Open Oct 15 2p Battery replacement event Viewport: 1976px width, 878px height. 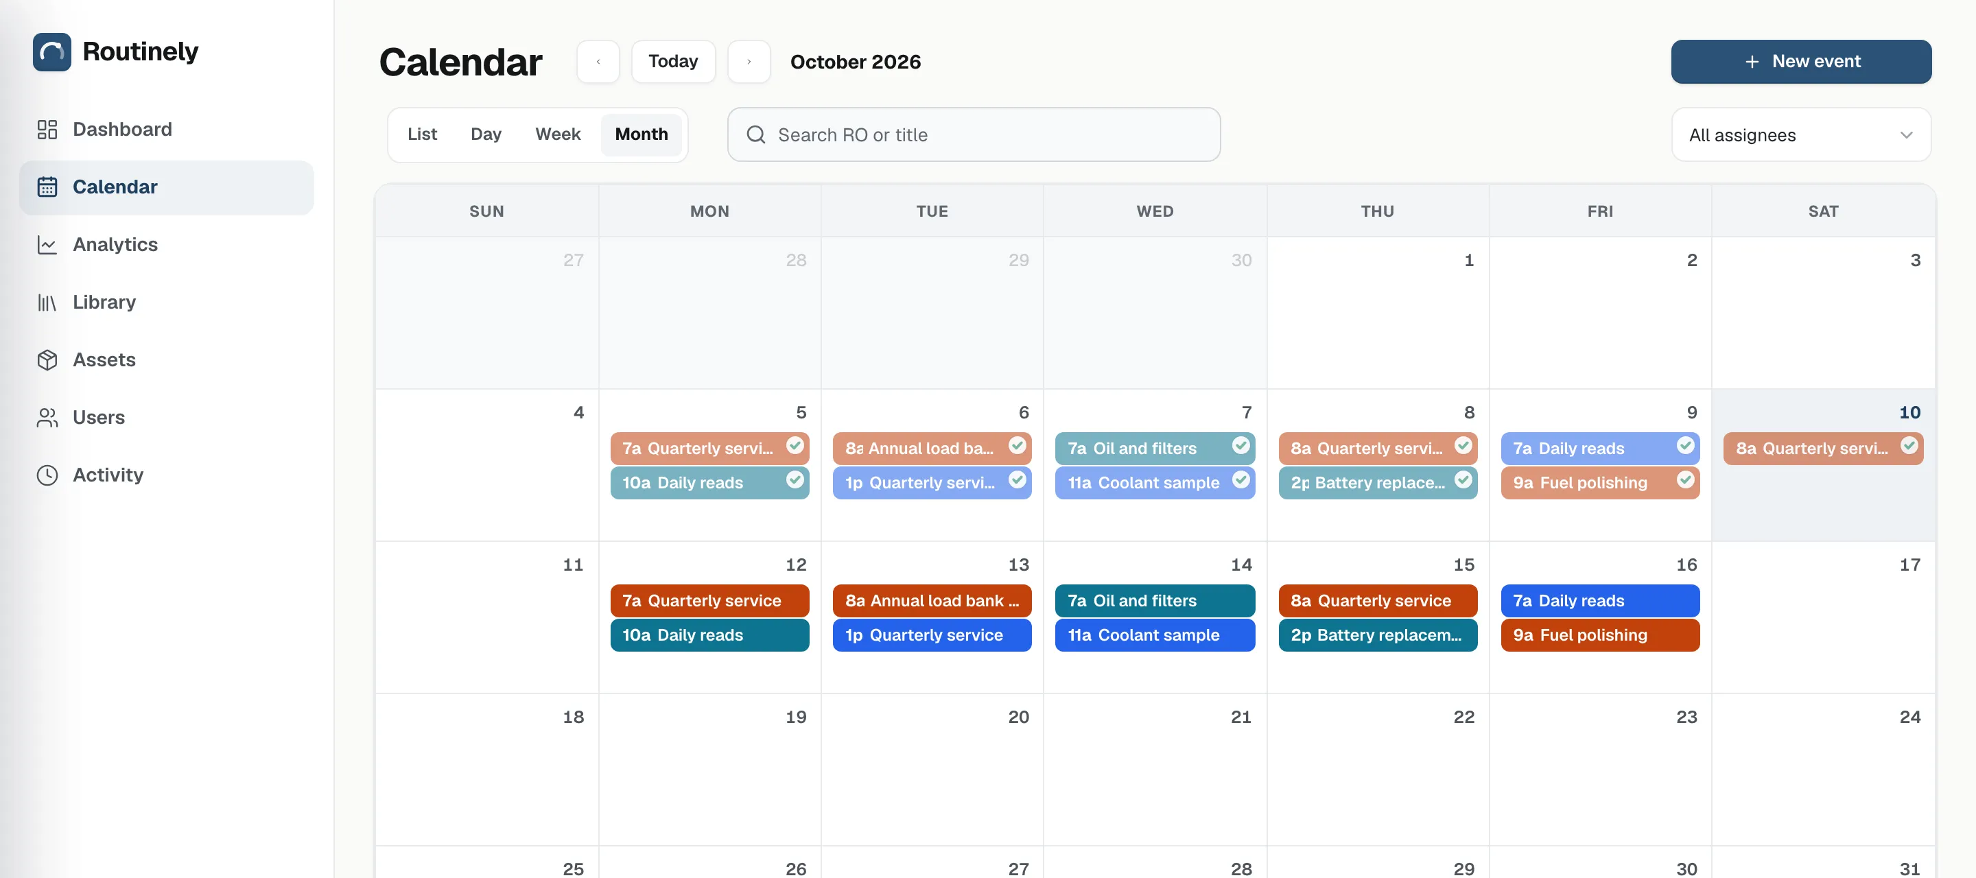point(1378,635)
